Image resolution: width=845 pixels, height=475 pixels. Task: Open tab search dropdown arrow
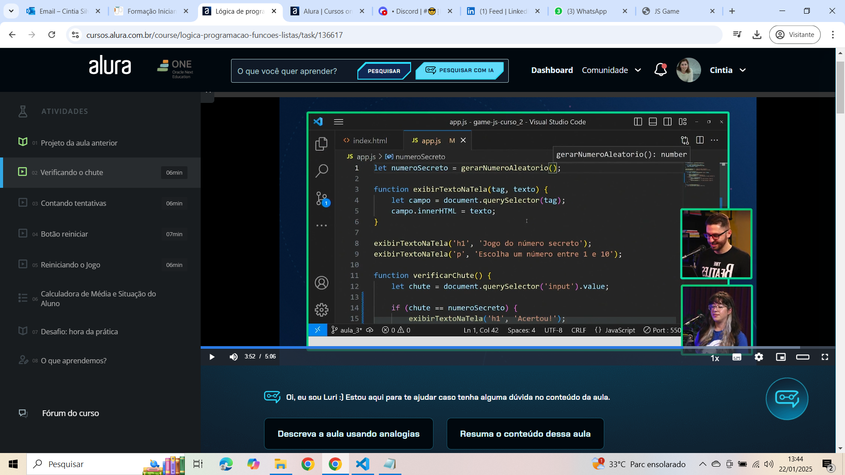point(11,11)
